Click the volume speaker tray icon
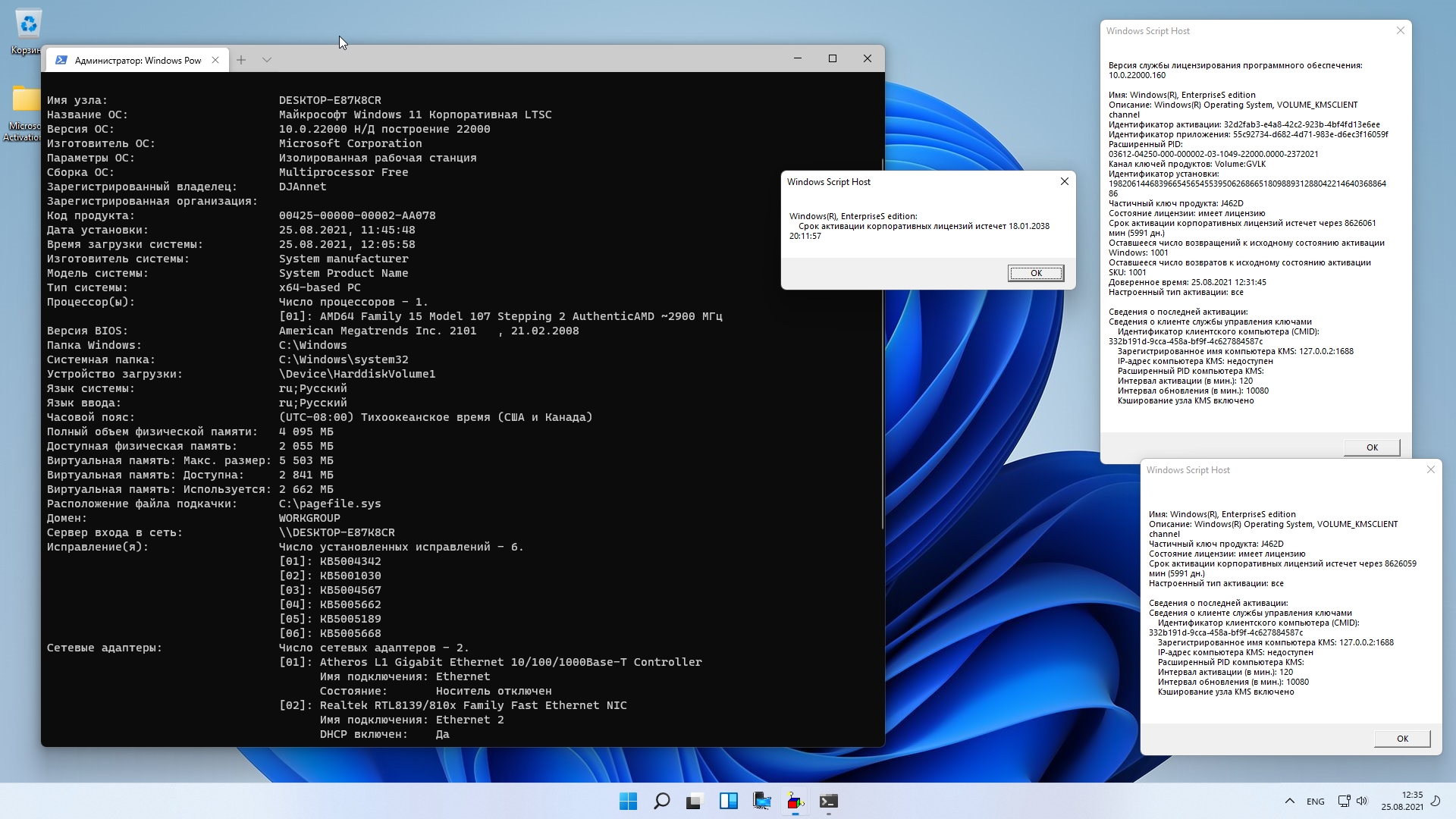 tap(1362, 801)
